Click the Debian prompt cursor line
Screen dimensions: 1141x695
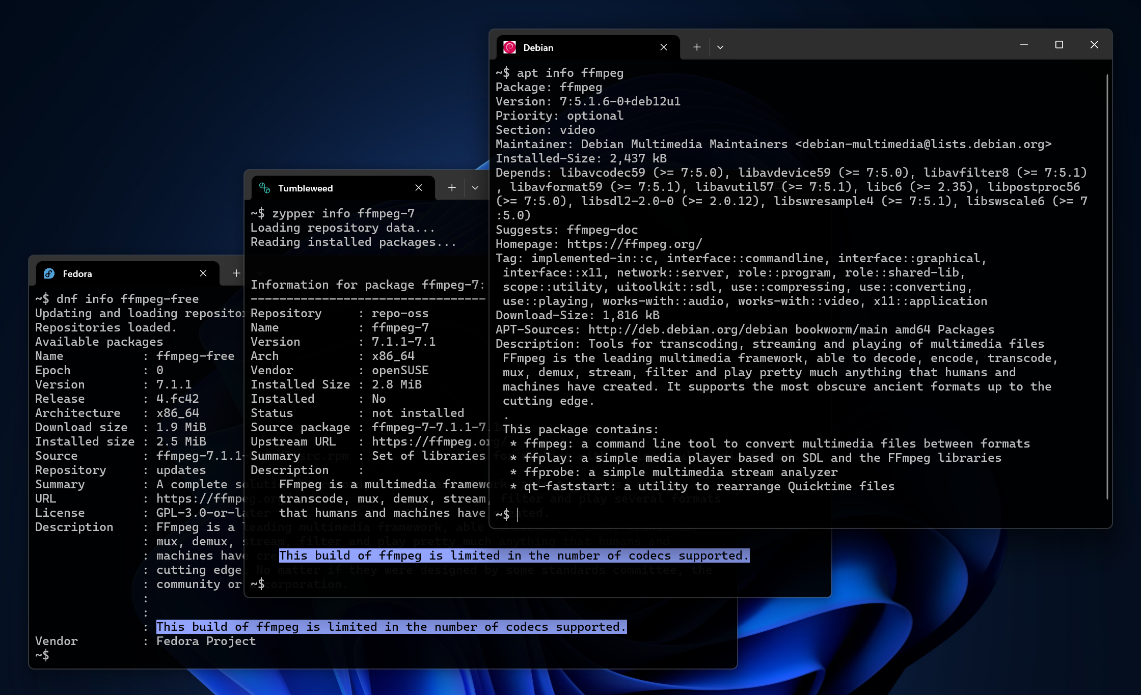click(x=507, y=514)
